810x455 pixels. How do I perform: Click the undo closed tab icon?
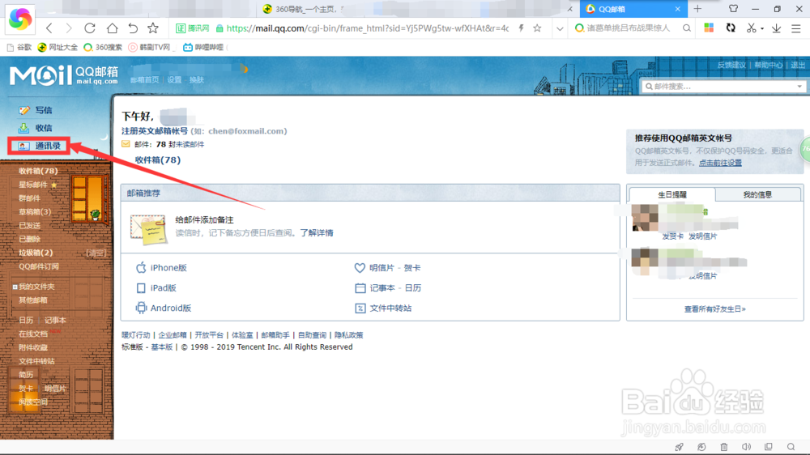tap(133, 28)
